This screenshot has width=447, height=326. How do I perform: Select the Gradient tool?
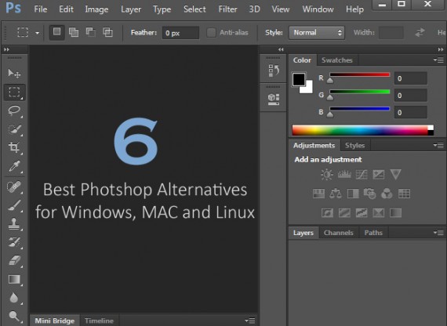coord(14,280)
